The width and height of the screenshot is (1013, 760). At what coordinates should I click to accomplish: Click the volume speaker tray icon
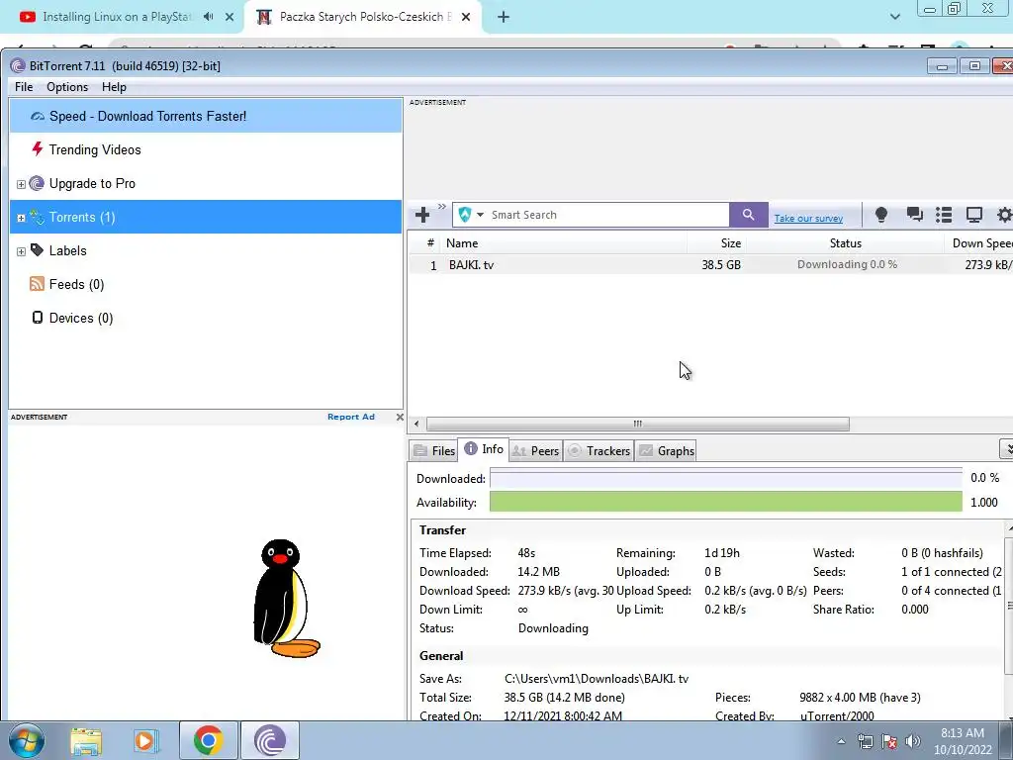click(x=913, y=741)
